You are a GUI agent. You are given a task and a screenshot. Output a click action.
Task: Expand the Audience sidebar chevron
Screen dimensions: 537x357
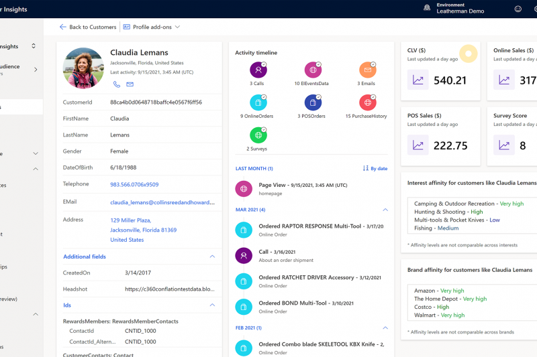[36, 70]
